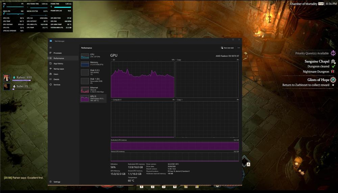338x193 pixels.
Task: Click the FPS value in overlay
Action: click(22, 4)
